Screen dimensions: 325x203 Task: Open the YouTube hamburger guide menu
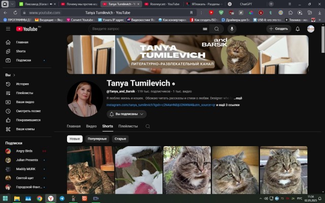tap(8, 29)
